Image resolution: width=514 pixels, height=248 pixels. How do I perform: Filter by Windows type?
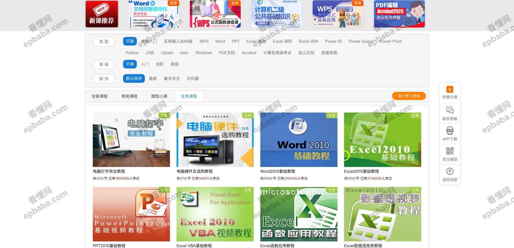[204, 53]
